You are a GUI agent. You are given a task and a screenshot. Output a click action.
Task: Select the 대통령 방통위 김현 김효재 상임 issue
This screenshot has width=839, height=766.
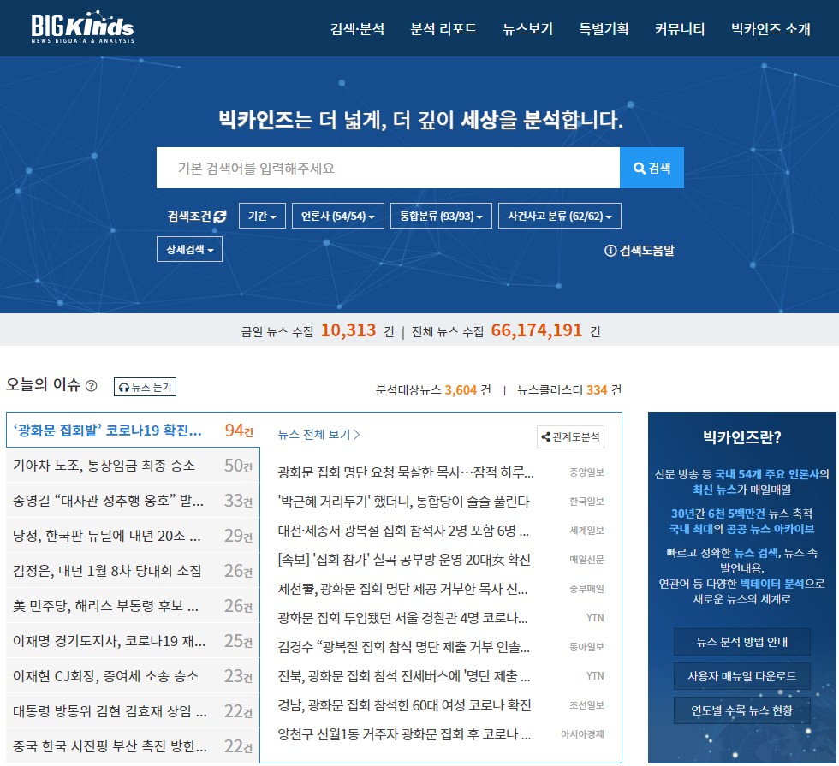[x=133, y=711]
